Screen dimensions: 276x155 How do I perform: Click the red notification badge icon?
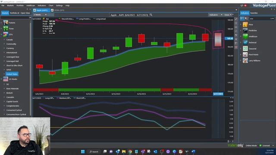point(245,6)
